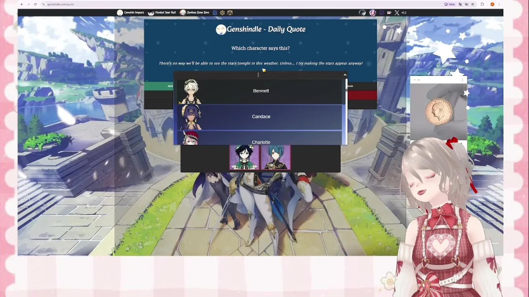
Task: Click the gold coin image overlay
Action: point(438,111)
